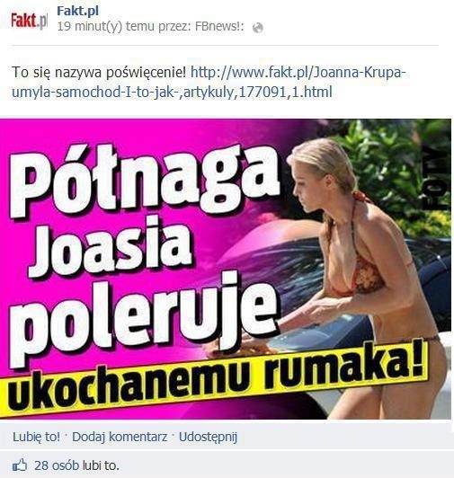The width and height of the screenshot is (454, 478).
Task: Click the thumbs-up like icon
Action: (x=20, y=465)
